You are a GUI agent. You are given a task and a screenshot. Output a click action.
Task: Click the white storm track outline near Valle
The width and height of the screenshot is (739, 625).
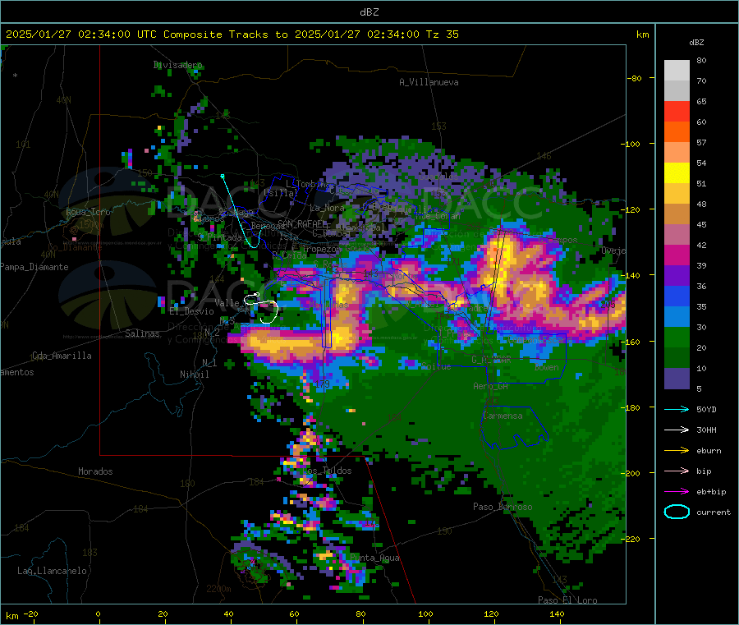click(x=262, y=308)
